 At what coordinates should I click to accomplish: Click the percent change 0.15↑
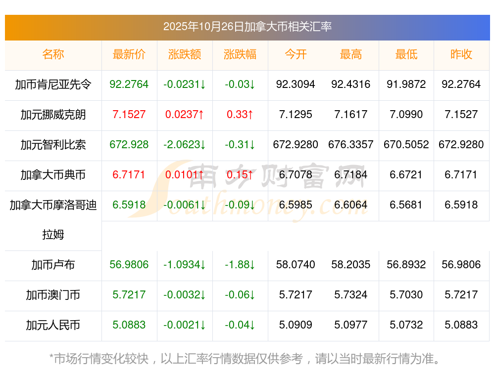click(x=240, y=174)
